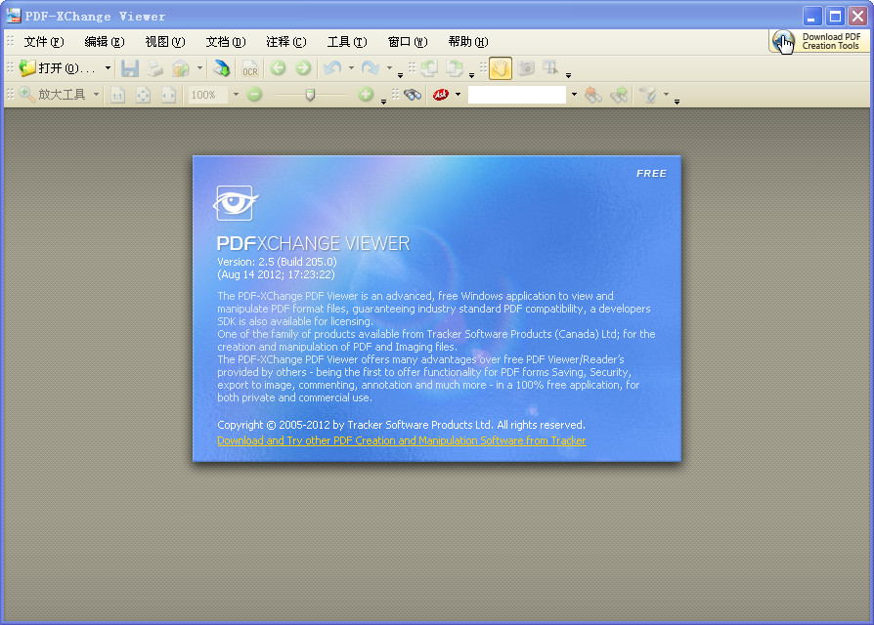Click the Scan-to-PDF scanner icon
Image resolution: width=874 pixels, height=625 pixels.
pos(221,68)
